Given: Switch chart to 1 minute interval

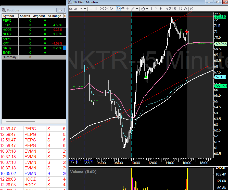Looking at the screenshot, I should tap(151, 9).
